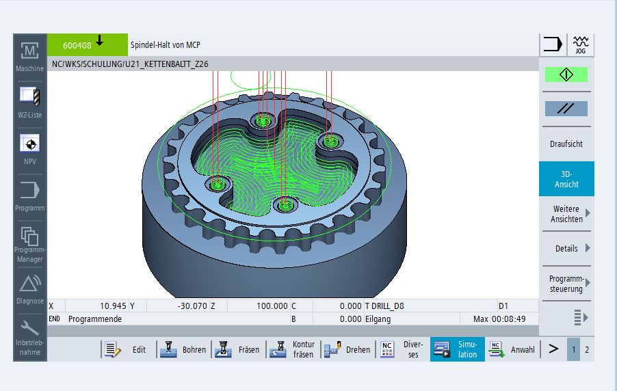This screenshot has height=391, width=617.
Task: Open NPV work offset icon
Action: point(29,148)
